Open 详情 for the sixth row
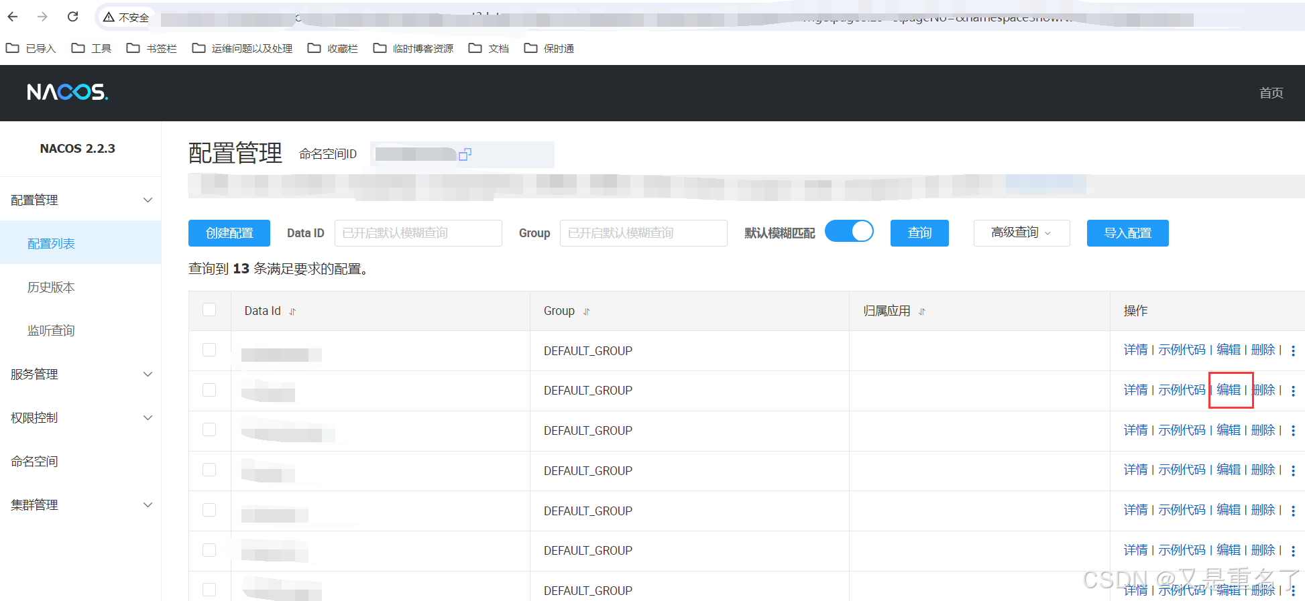1305x601 pixels. [x=1135, y=550]
